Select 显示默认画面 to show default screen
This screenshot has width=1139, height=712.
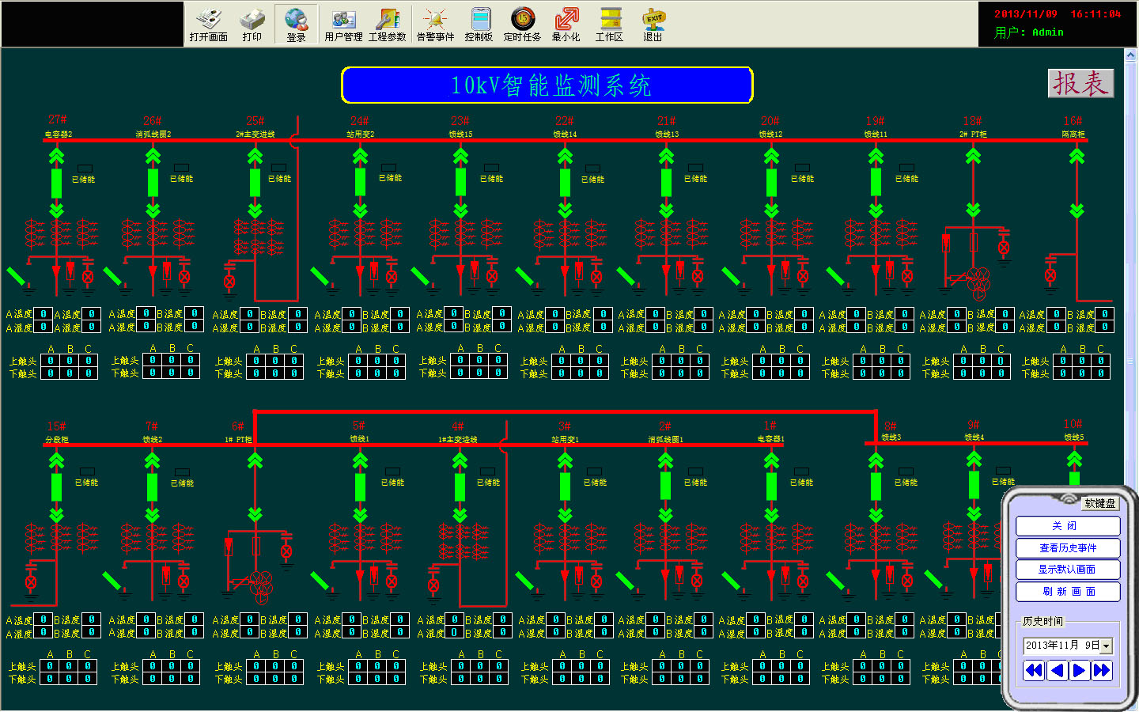[1067, 570]
